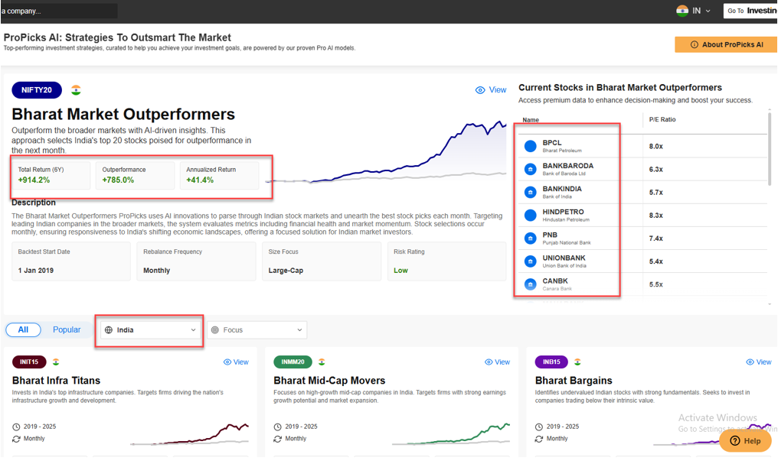
Task: Open the India country dropdown
Action: pyautogui.click(x=151, y=330)
